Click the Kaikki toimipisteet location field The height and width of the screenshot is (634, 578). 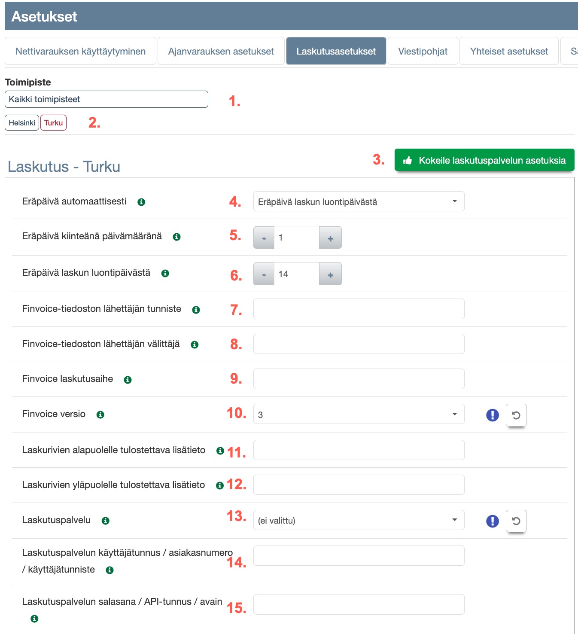[106, 99]
